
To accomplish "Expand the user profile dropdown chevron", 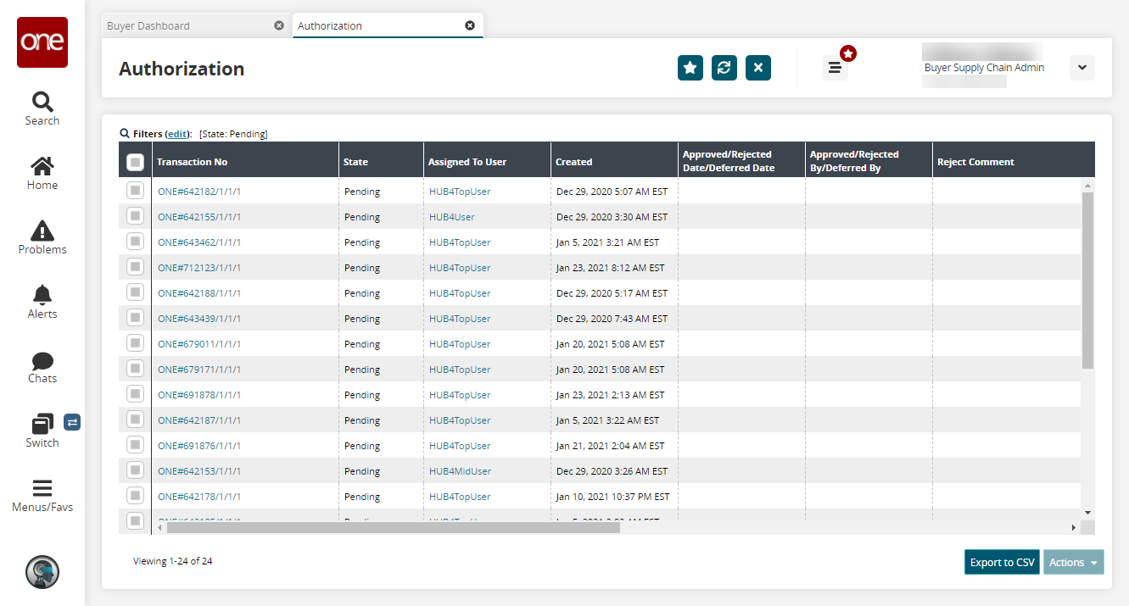I will click(1081, 68).
